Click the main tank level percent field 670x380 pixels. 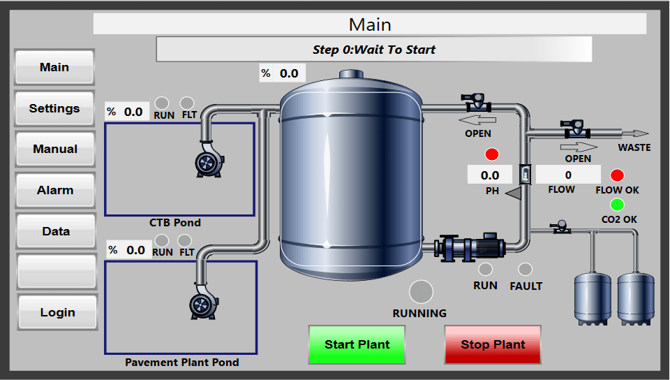coord(288,73)
